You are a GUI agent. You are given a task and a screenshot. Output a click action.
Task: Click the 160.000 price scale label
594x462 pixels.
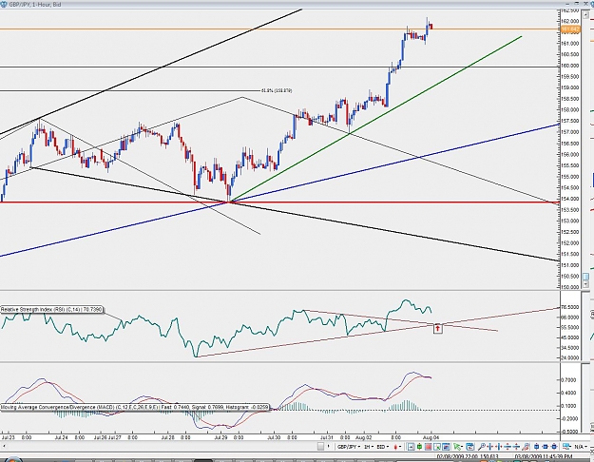(x=569, y=66)
